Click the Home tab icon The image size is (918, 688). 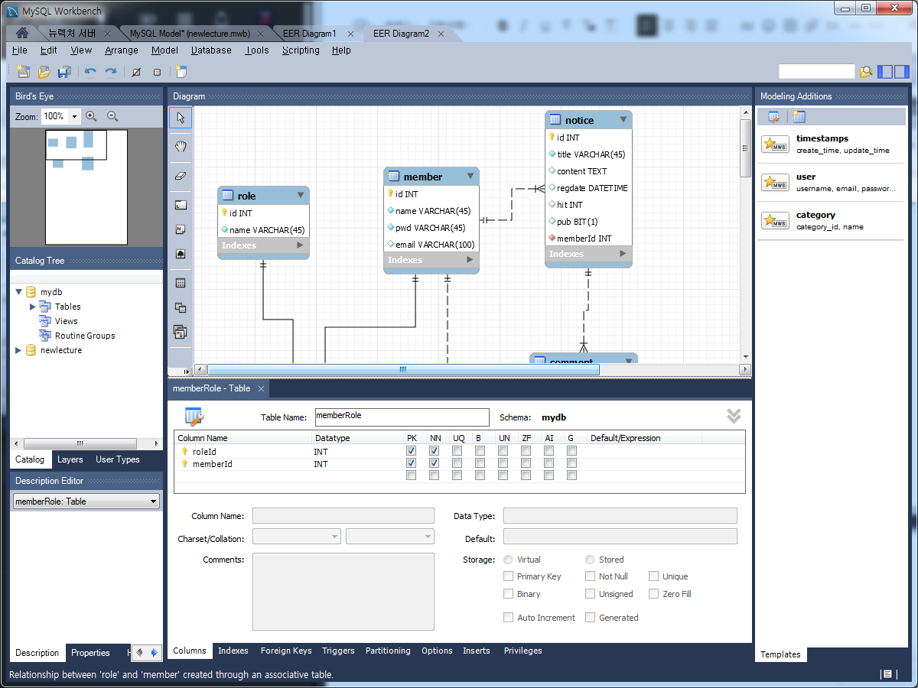tap(22, 34)
